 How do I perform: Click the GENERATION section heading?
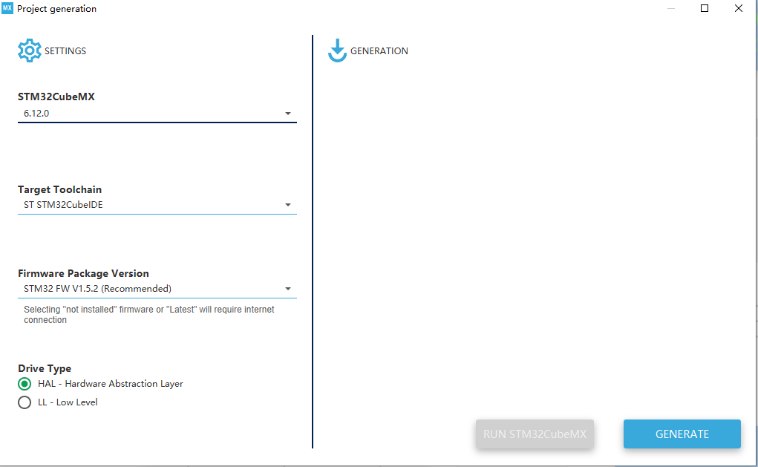[x=380, y=50]
